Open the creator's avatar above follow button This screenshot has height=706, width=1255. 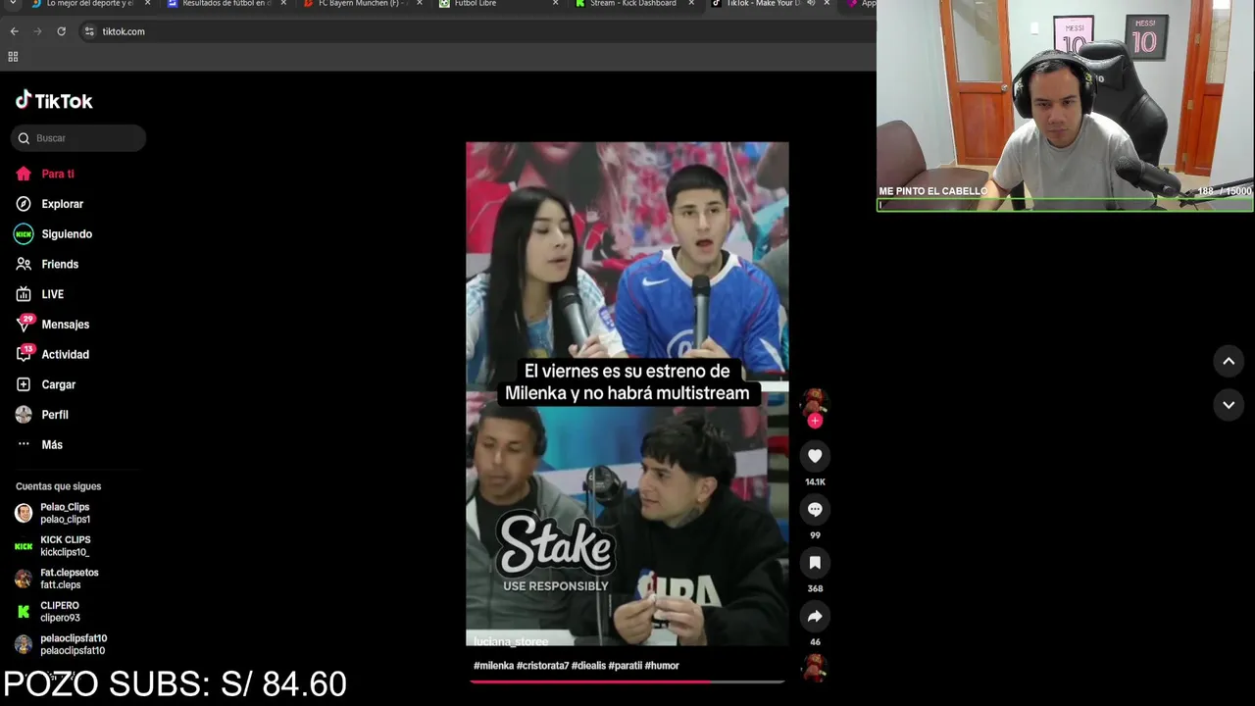click(815, 402)
